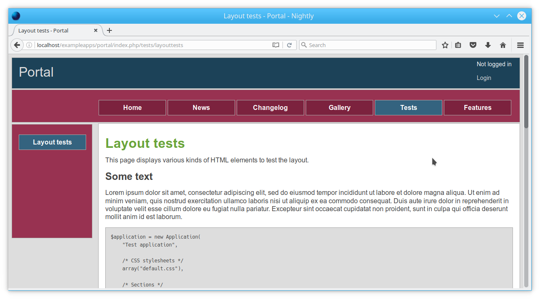Click the browser back arrow button

click(17, 45)
